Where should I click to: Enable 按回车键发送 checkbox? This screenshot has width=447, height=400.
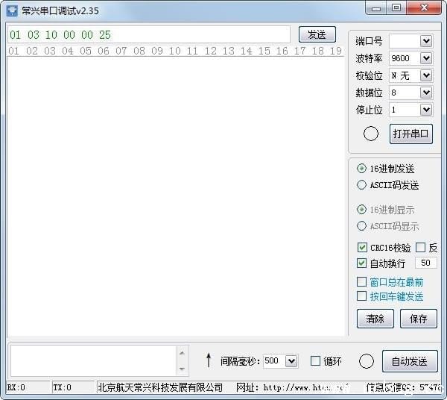coord(362,296)
